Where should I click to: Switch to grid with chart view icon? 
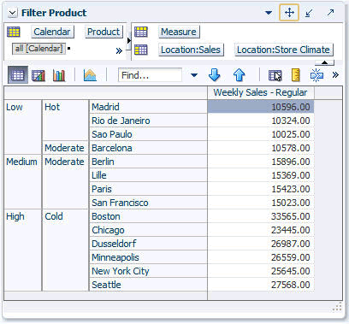point(38,75)
